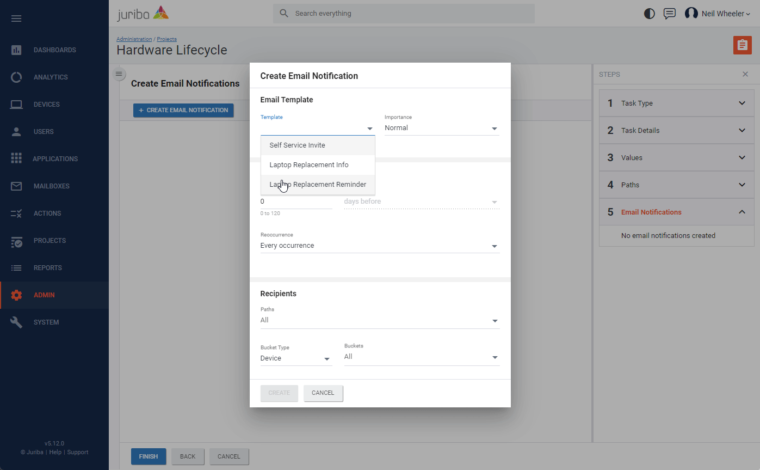Toggle the round panel menu button
Image resolution: width=760 pixels, height=470 pixels.
pyautogui.click(x=120, y=74)
